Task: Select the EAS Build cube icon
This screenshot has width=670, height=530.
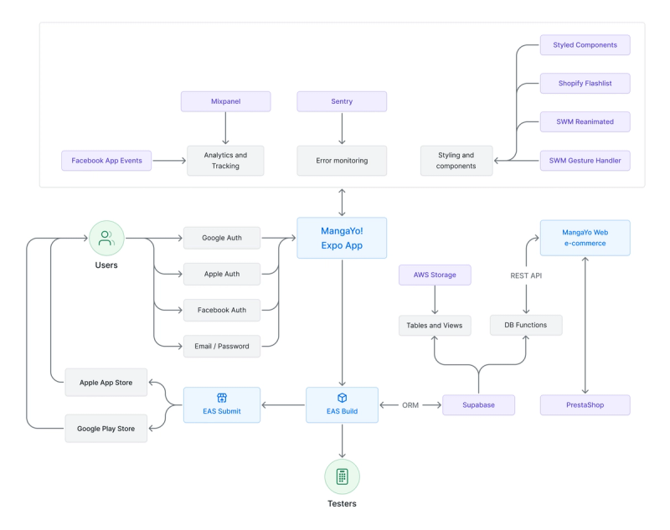Action: point(342,399)
